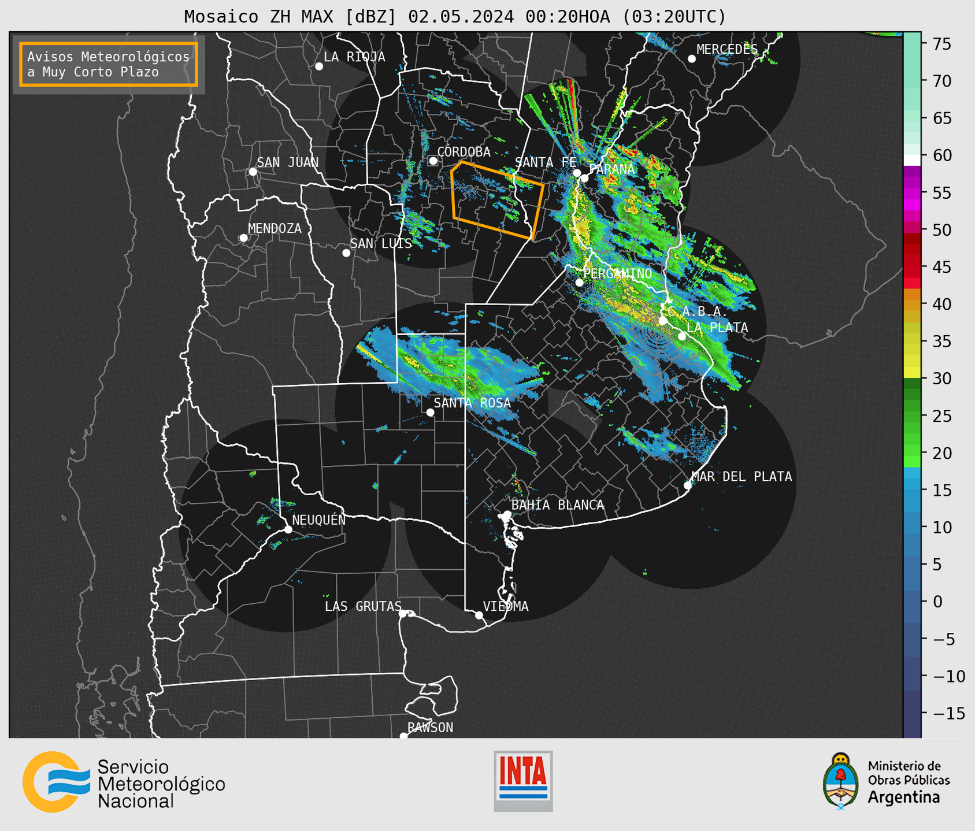The height and width of the screenshot is (831, 975).
Task: Click the white dot marking Rawson
Action: (403, 736)
